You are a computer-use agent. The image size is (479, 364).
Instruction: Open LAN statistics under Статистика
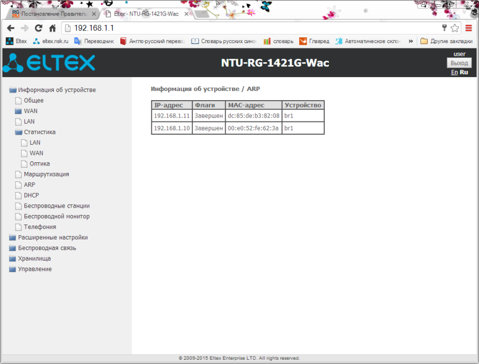pos(31,143)
